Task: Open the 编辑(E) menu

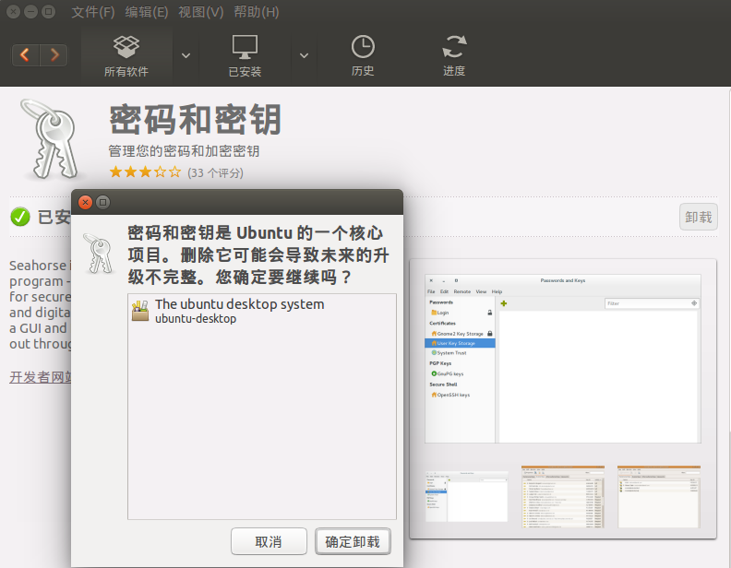Action: (147, 12)
